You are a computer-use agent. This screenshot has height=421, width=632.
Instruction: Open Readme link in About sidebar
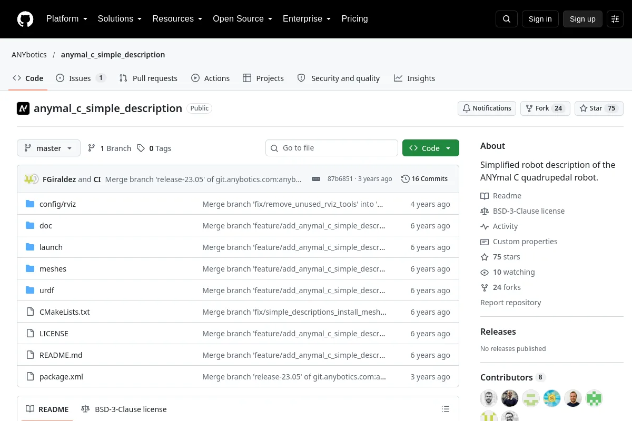[x=501, y=196]
